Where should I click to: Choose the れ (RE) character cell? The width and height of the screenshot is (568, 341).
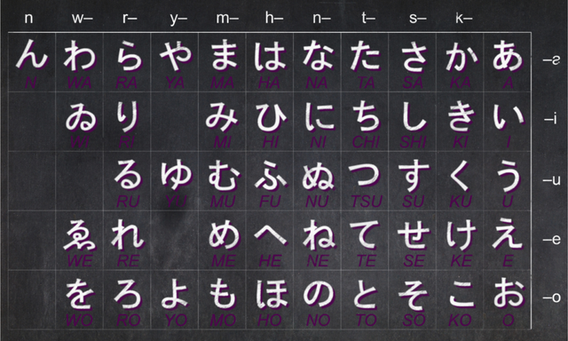tap(127, 241)
